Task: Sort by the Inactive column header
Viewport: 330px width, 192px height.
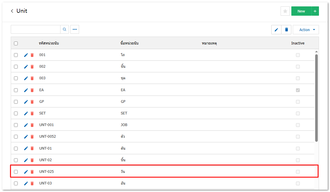Action: [298, 43]
